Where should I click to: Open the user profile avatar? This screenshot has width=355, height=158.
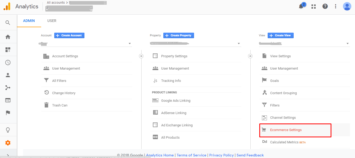(347, 6)
